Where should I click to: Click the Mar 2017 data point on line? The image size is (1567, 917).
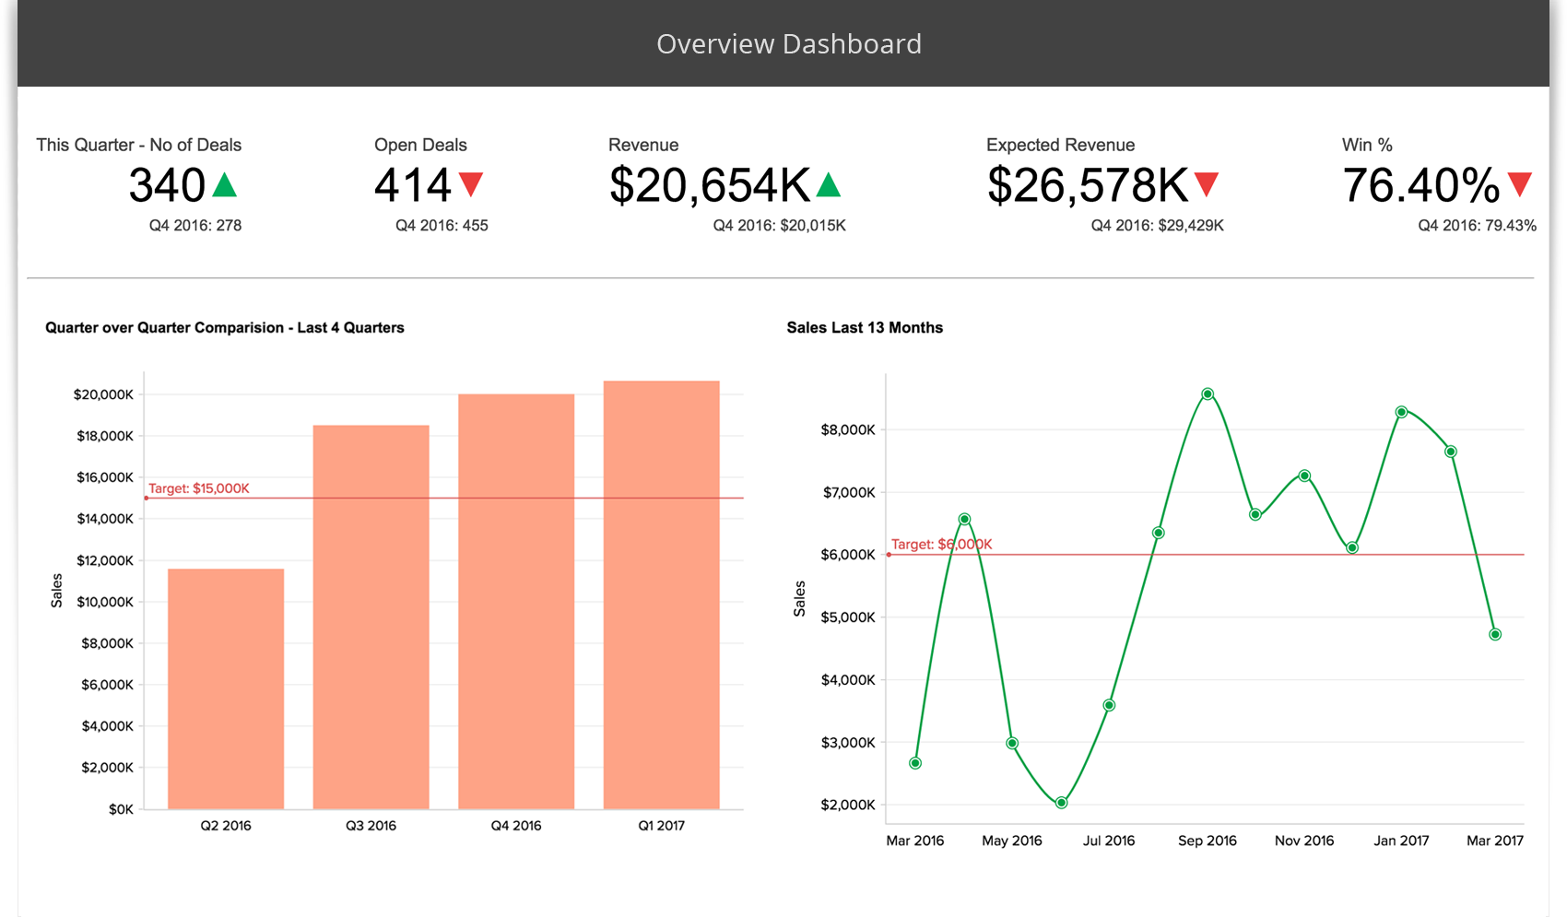tap(1495, 635)
